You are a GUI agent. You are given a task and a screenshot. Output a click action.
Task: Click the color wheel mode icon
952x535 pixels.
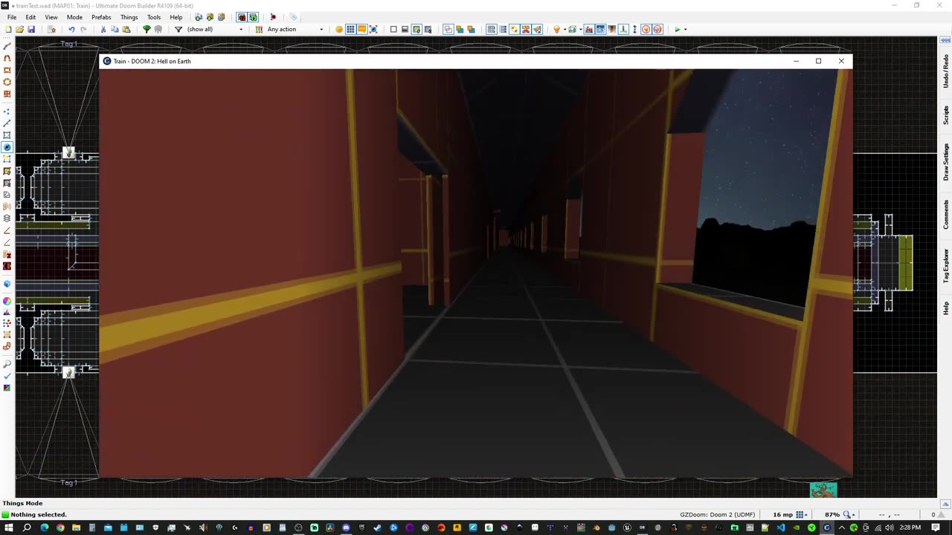pyautogui.click(x=7, y=301)
